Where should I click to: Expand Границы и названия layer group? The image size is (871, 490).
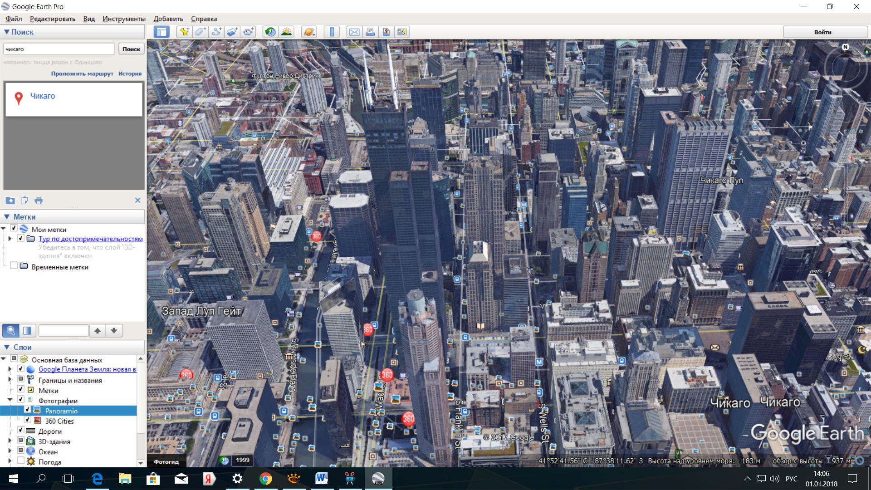pos(10,379)
